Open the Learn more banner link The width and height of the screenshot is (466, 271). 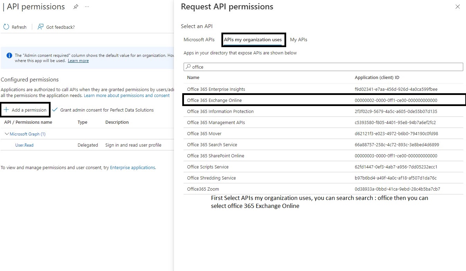point(78,61)
